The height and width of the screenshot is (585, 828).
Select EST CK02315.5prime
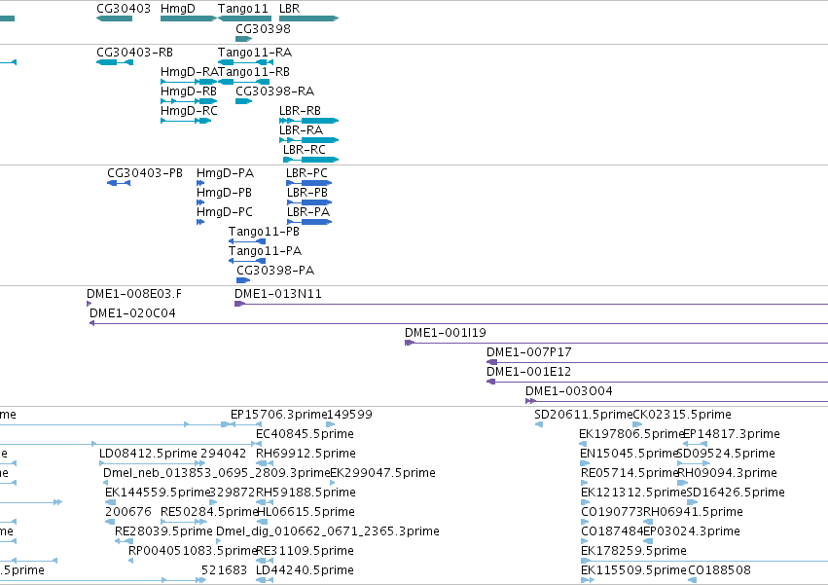coord(637,424)
